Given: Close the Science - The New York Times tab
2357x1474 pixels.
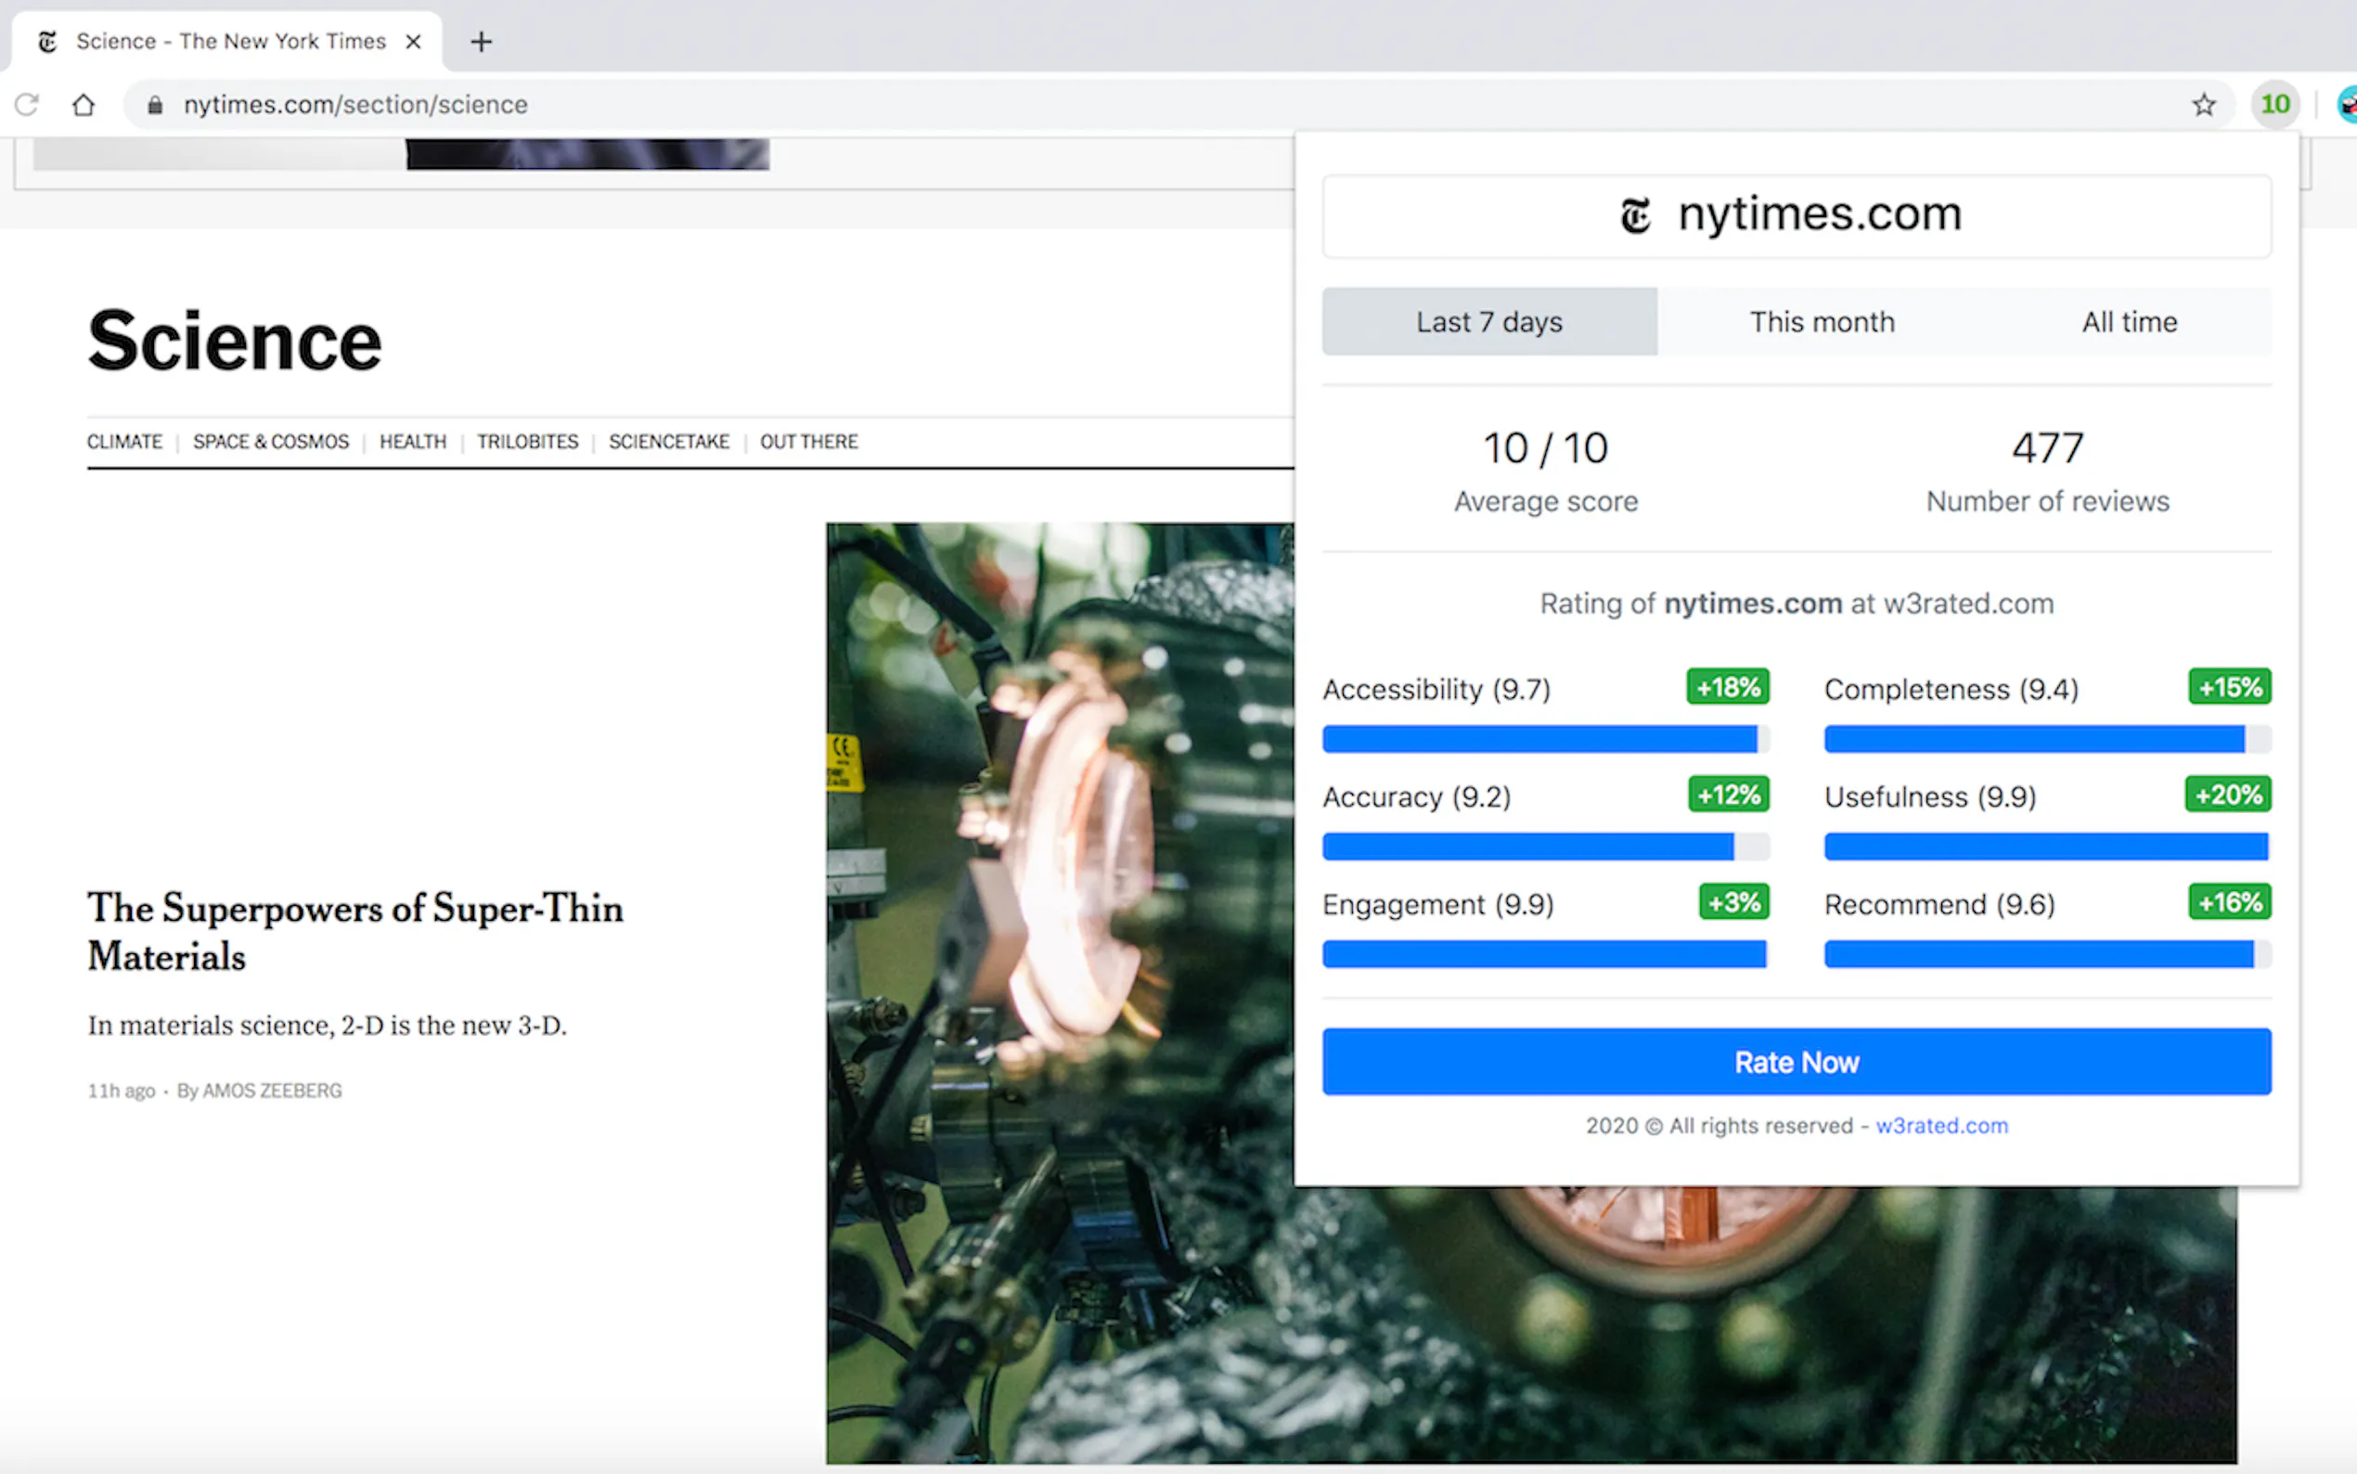Looking at the screenshot, I should 413,42.
